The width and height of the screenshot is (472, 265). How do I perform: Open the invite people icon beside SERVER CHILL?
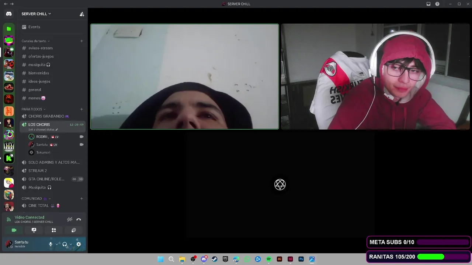[x=82, y=14]
